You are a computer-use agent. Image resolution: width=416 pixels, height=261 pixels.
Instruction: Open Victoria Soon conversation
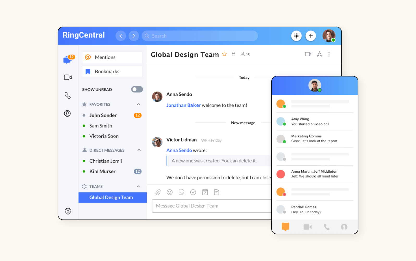coord(112,136)
